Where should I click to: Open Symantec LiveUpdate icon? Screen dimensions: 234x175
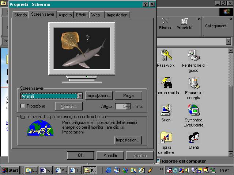pyautogui.click(x=193, y=111)
